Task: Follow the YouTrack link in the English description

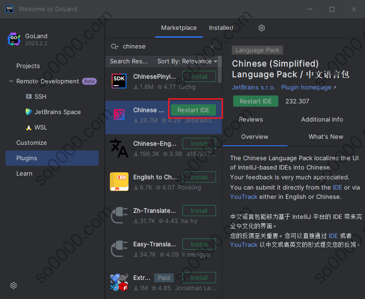Action: pos(243,197)
